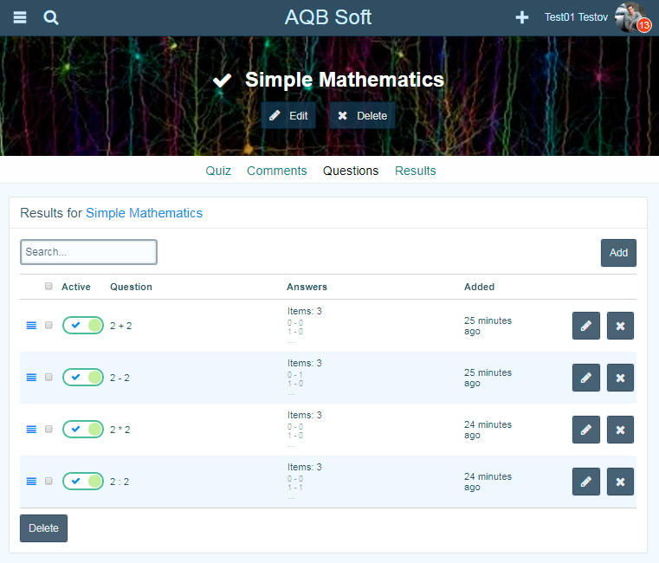Click delete X icon for question 2 - 2
Screen dimensions: 659x563
click(x=620, y=378)
